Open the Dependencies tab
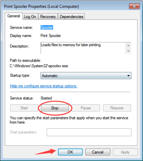The image size is (143, 161). [71, 17]
